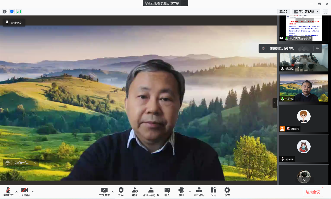Image resolution: width=331 pixels, height=199 pixels.
Task: Click the red 结束会议 button
Action: [x=313, y=192]
